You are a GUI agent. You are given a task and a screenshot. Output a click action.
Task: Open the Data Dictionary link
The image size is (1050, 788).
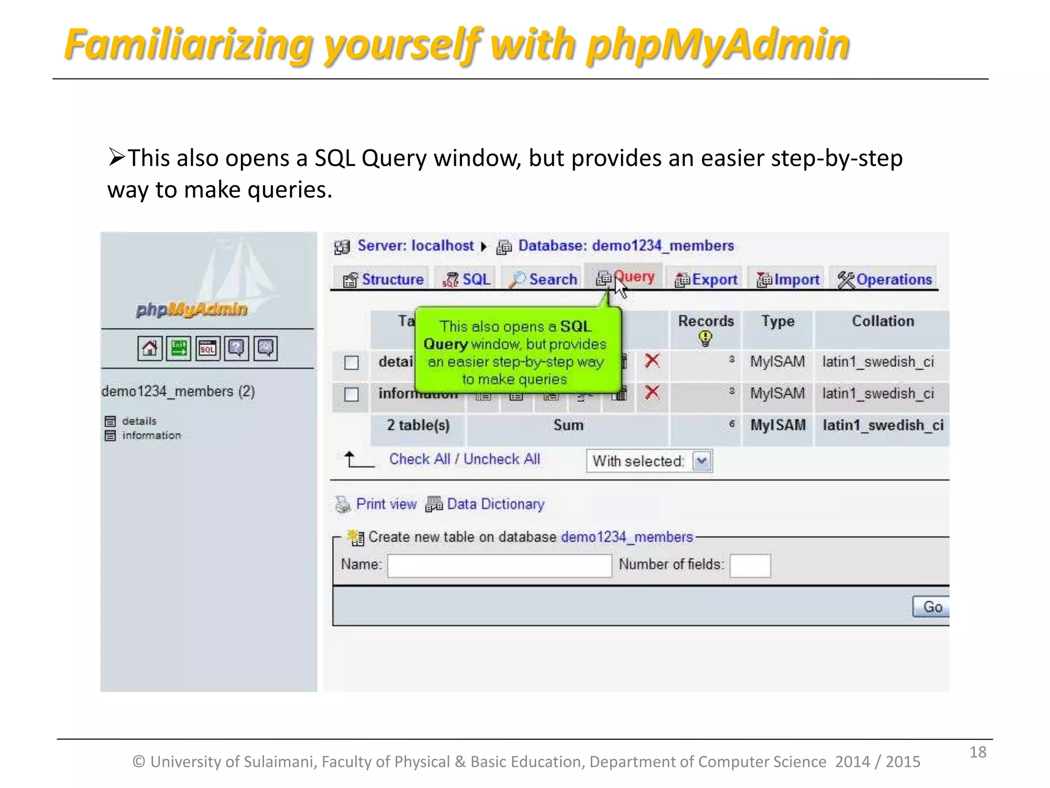click(x=495, y=504)
